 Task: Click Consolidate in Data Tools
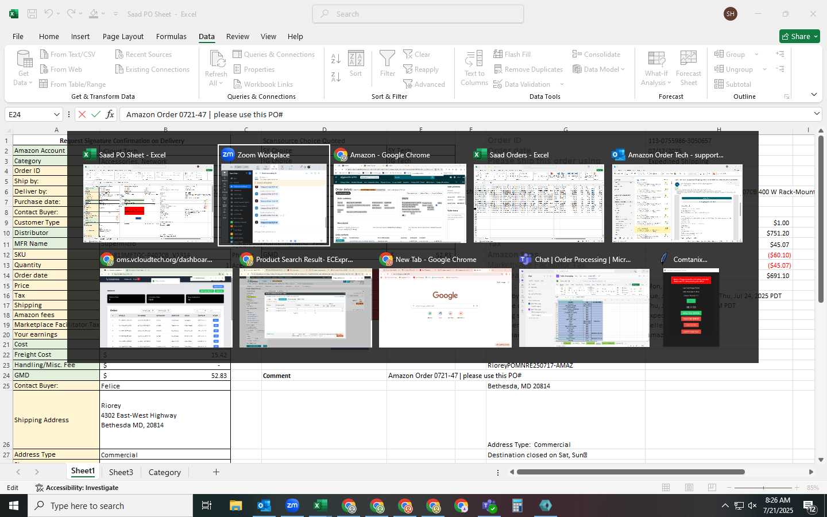[596, 55]
